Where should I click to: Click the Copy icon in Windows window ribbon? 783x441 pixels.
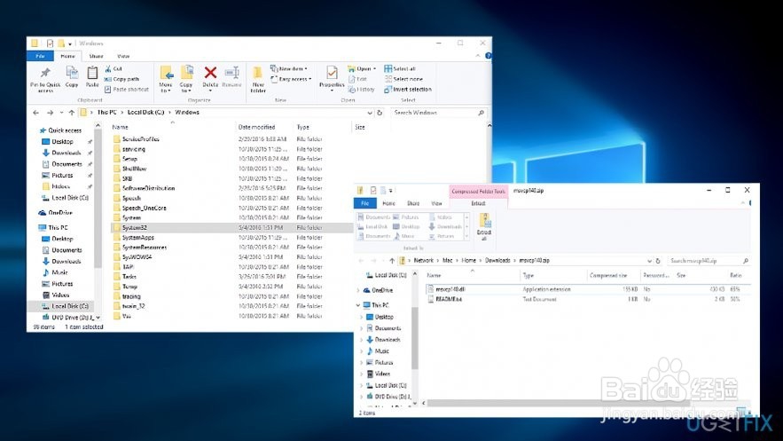point(72,76)
